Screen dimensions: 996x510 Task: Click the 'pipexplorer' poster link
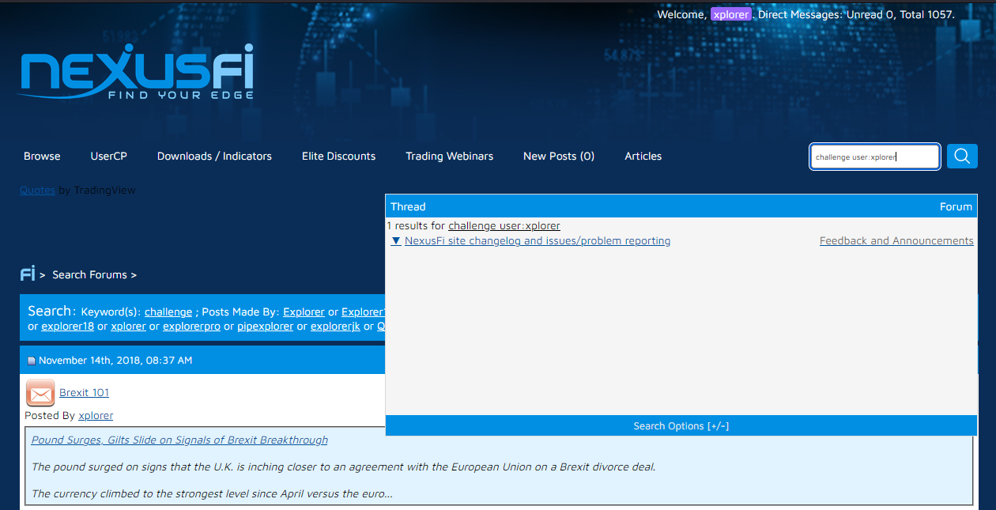point(265,326)
